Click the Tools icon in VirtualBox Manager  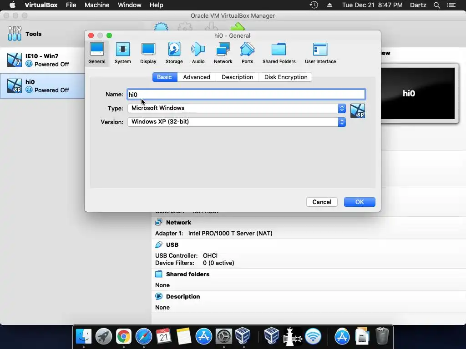pos(15,34)
